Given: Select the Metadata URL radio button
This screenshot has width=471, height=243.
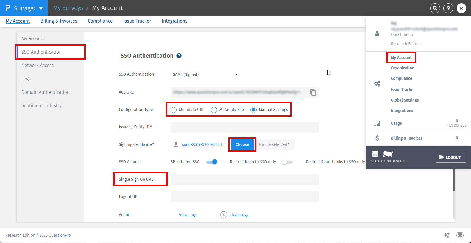Looking at the screenshot, I should (x=174, y=110).
